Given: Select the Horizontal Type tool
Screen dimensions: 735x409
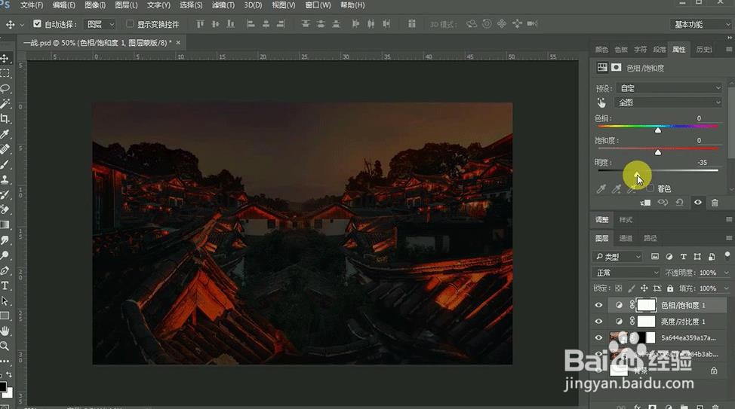Looking at the screenshot, I should pos(5,285).
